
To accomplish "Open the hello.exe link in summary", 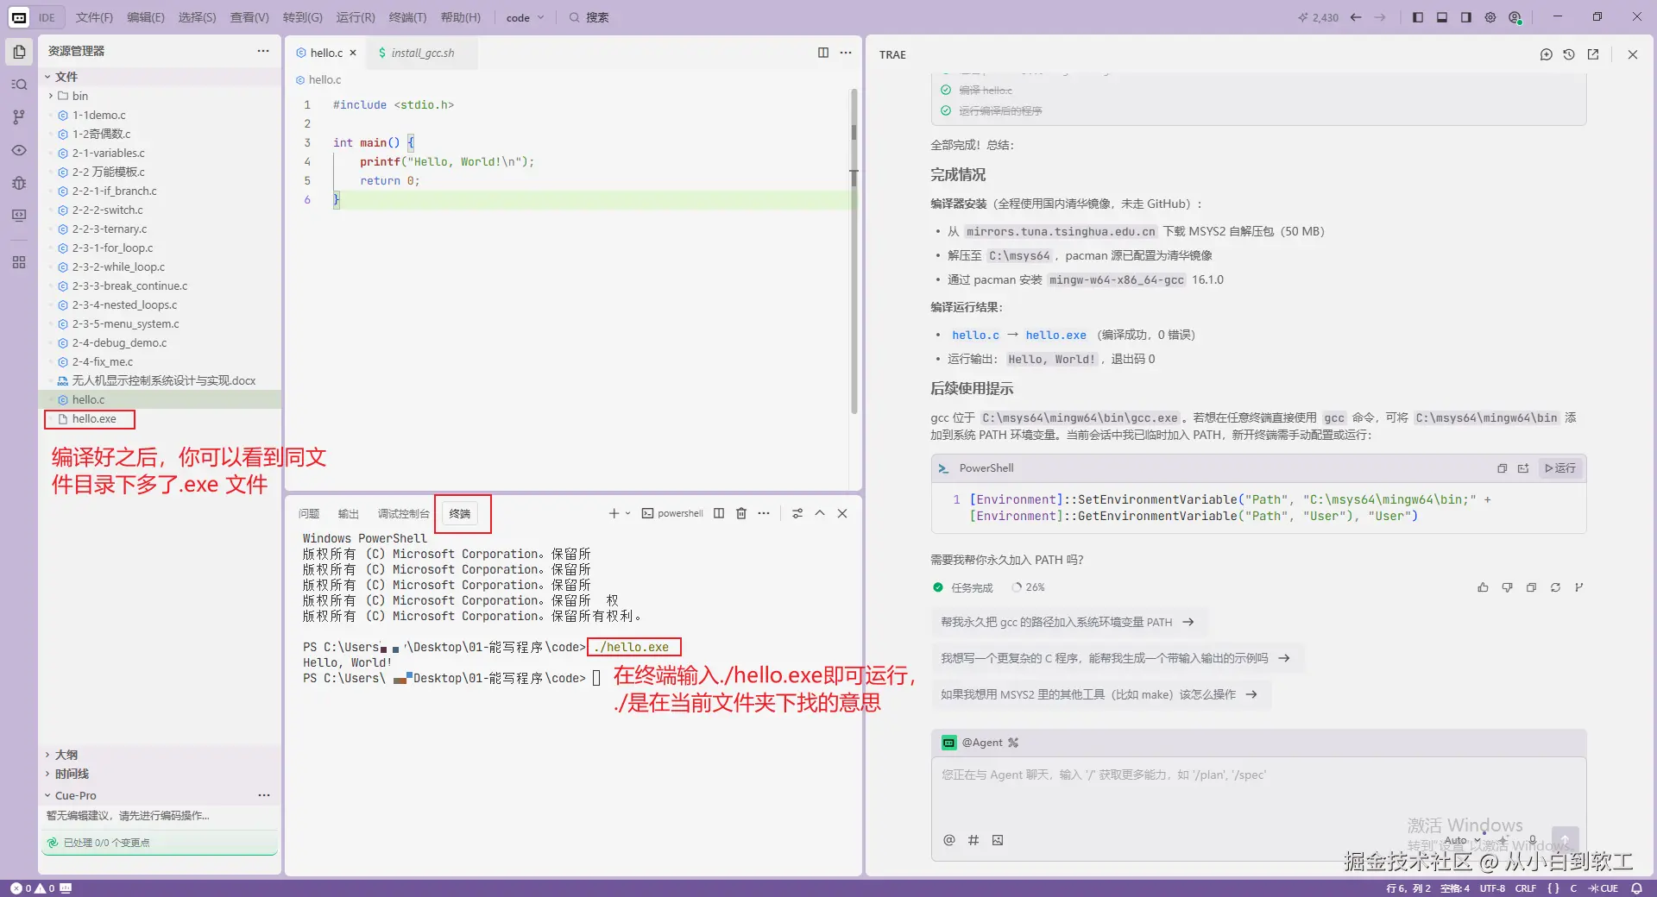I will point(1055,335).
